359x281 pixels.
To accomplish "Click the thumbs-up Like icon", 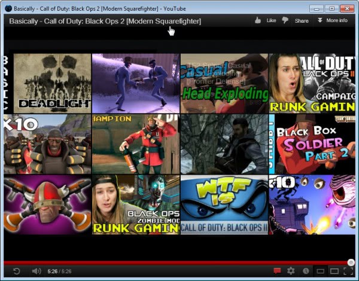I will 258,20.
